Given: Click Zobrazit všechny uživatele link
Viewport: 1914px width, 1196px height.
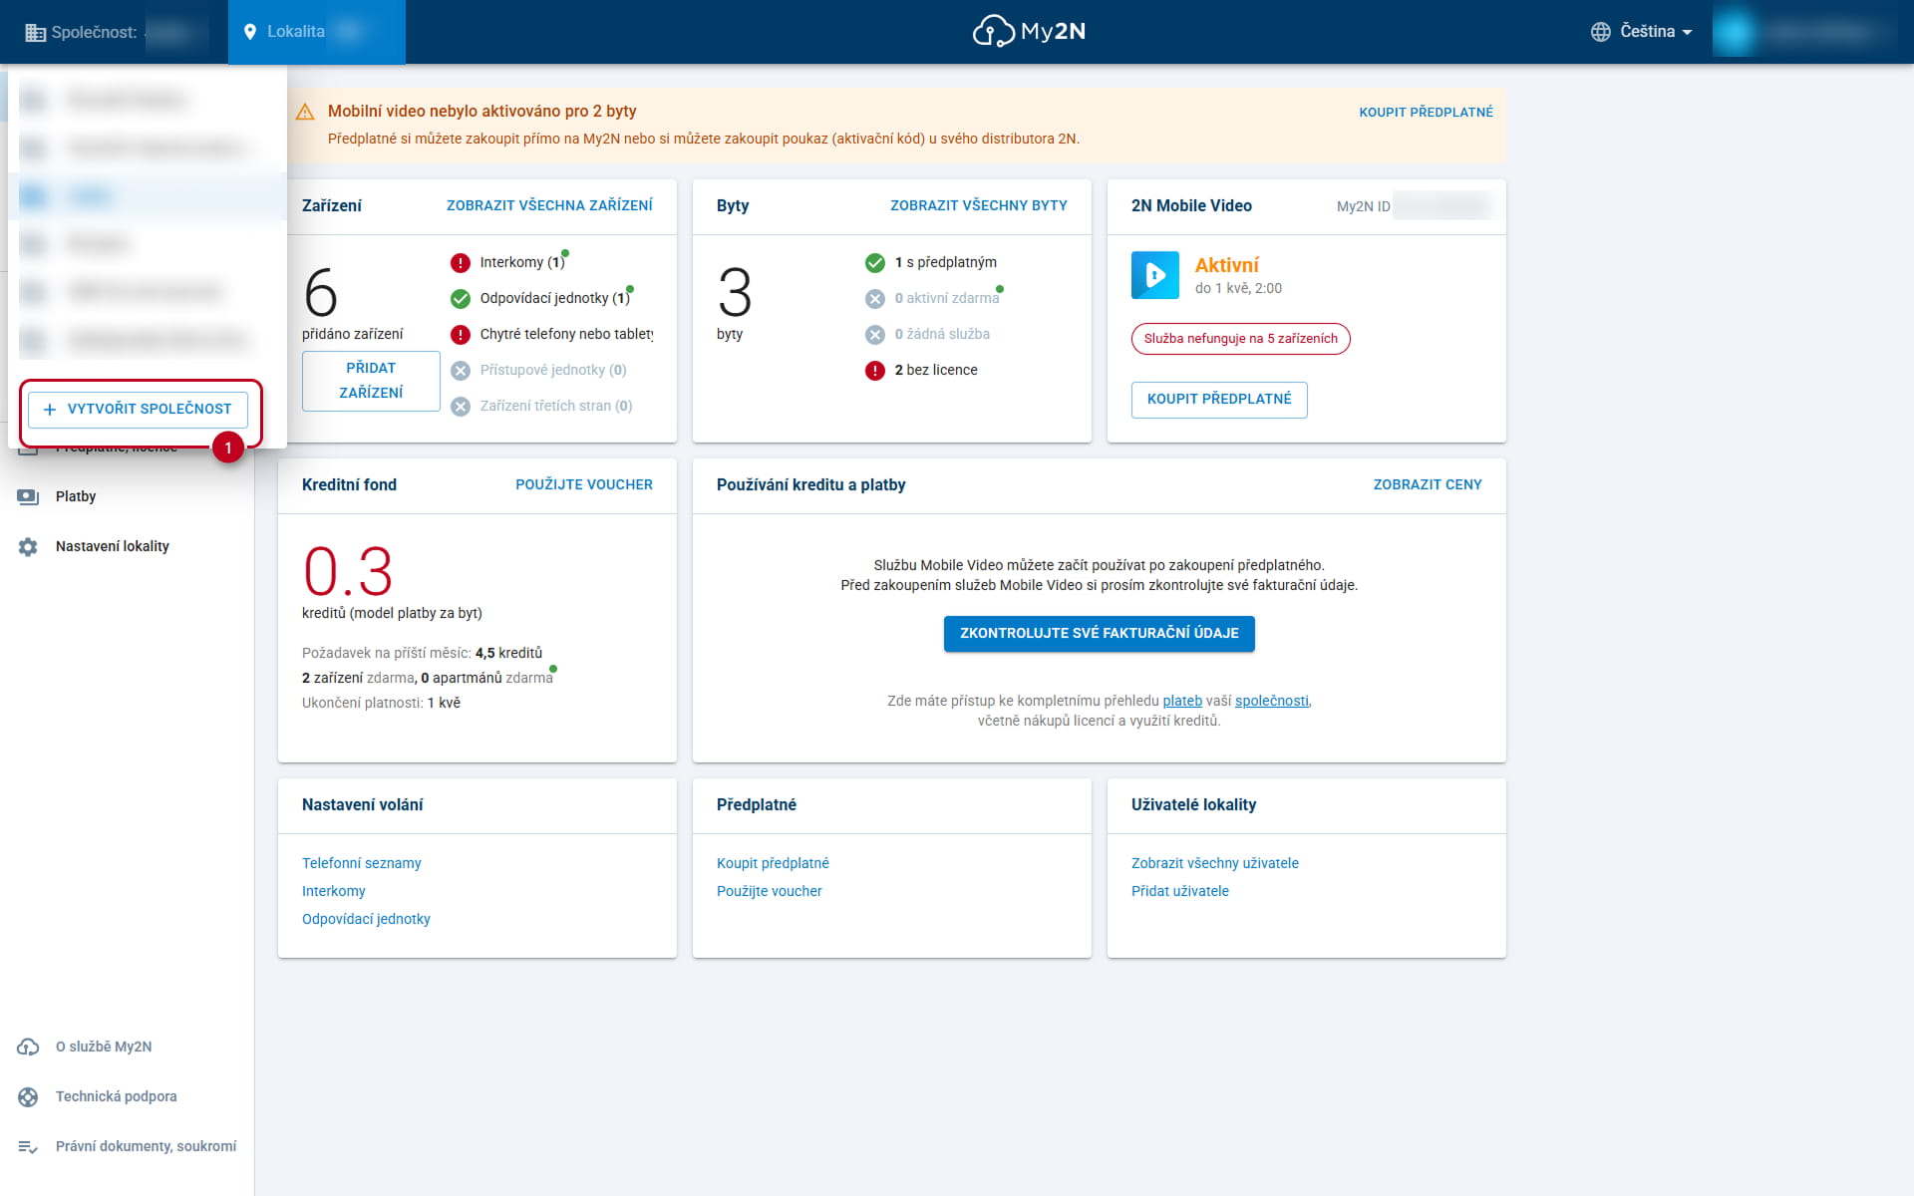Looking at the screenshot, I should click(1215, 863).
